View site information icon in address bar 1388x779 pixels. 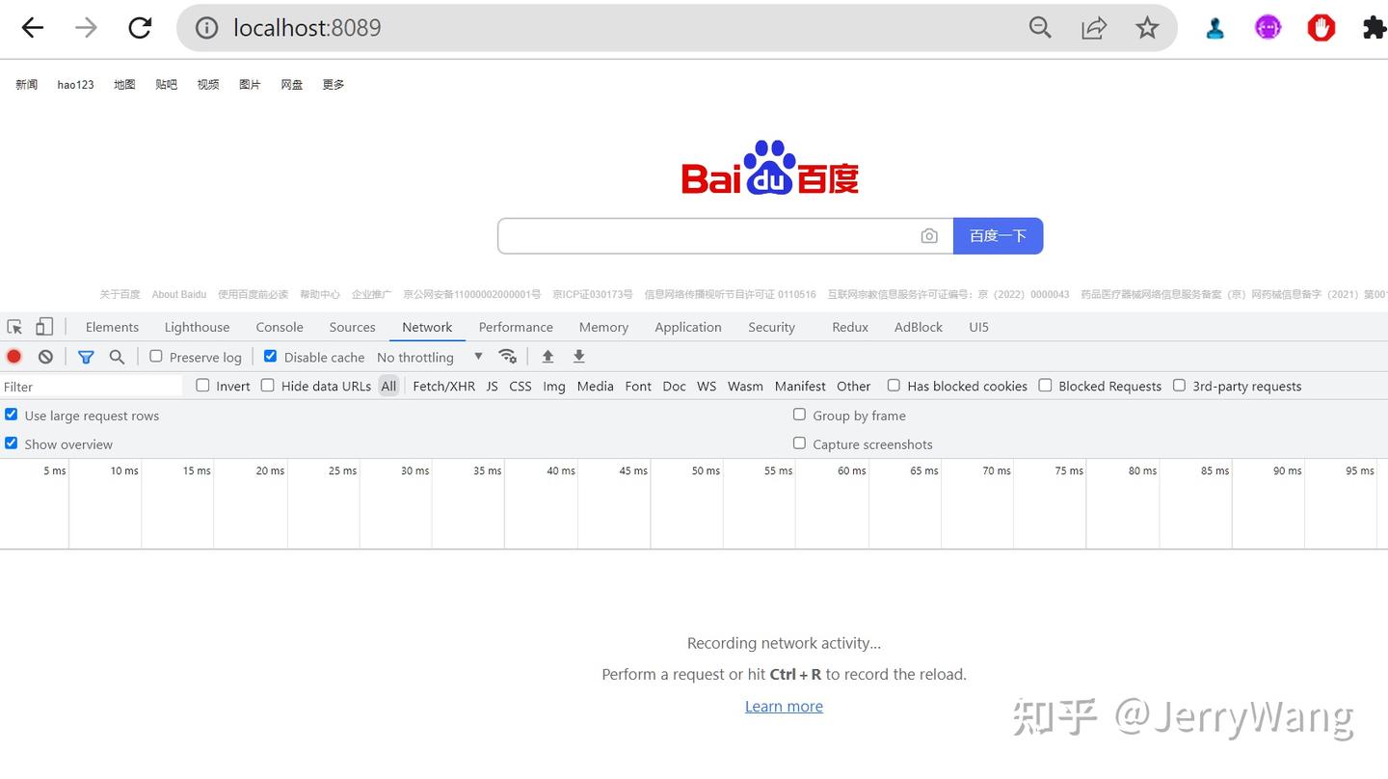tap(206, 28)
